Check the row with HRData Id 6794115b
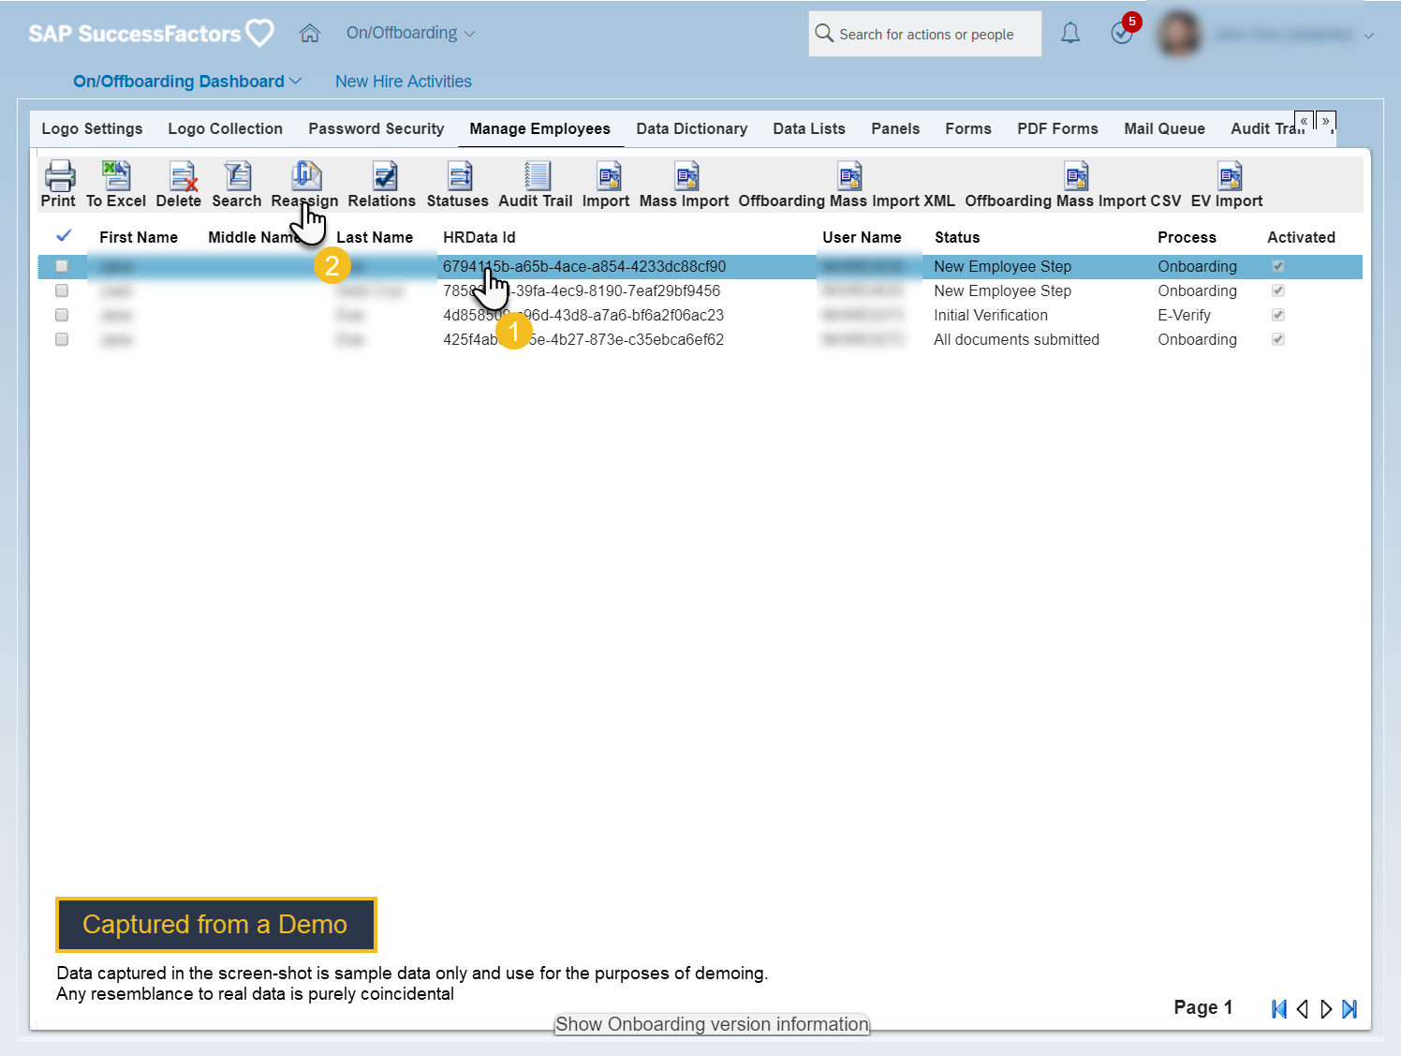 coord(62,266)
